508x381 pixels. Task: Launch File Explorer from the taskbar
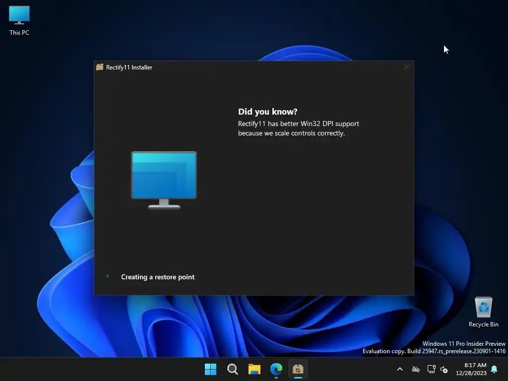pyautogui.click(x=254, y=369)
